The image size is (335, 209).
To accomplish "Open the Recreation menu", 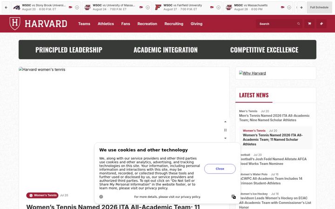I will [x=147, y=24].
